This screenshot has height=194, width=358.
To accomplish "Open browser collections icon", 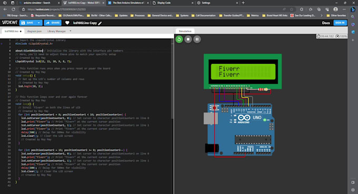I will point(319,9).
